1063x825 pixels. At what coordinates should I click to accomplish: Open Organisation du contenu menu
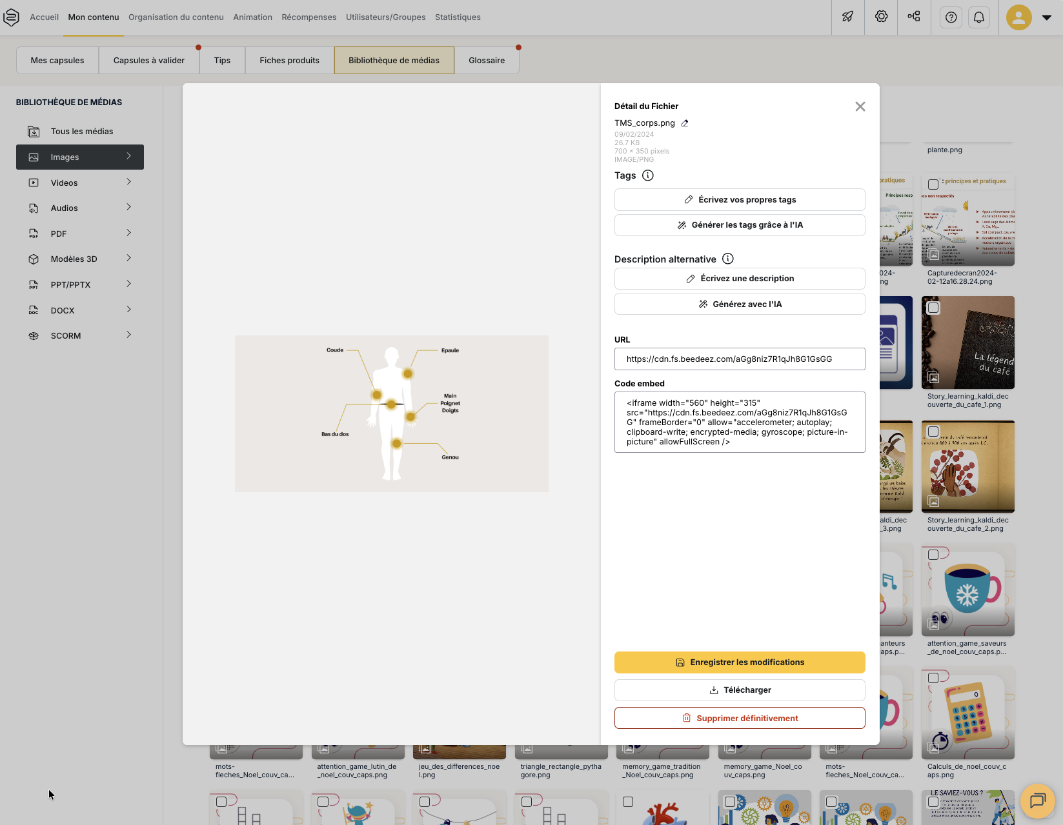pos(176,17)
